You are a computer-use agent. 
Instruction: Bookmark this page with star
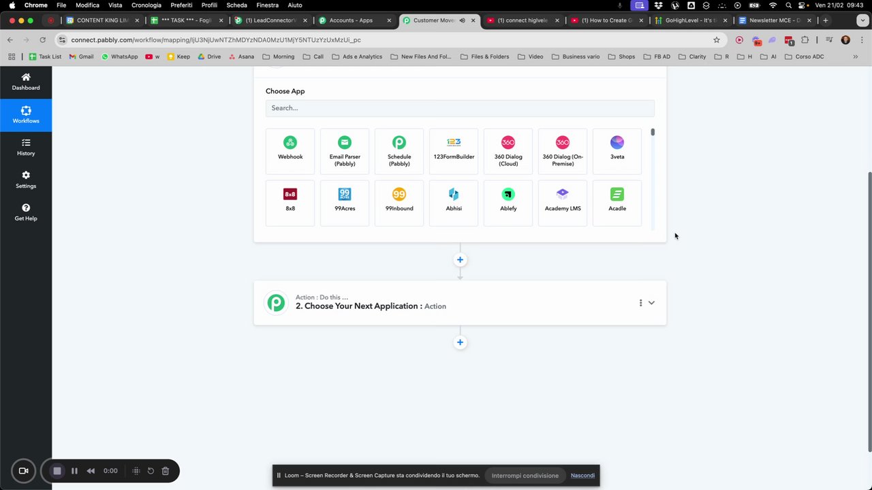(x=717, y=40)
